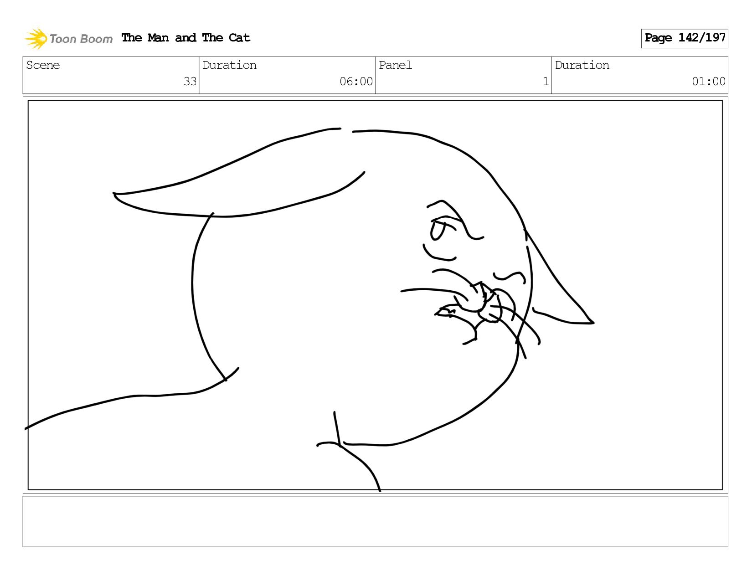Click the panel number '1'

click(546, 82)
